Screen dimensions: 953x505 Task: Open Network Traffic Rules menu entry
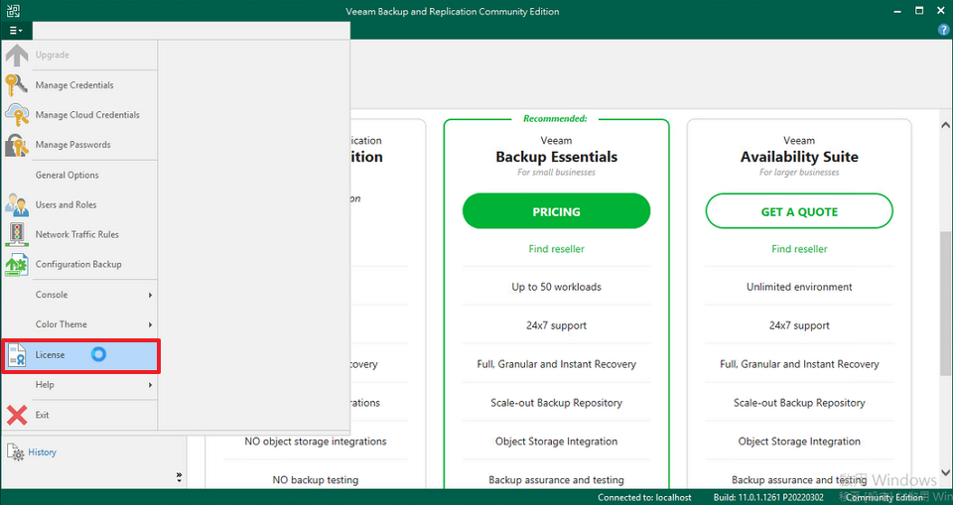coord(80,234)
